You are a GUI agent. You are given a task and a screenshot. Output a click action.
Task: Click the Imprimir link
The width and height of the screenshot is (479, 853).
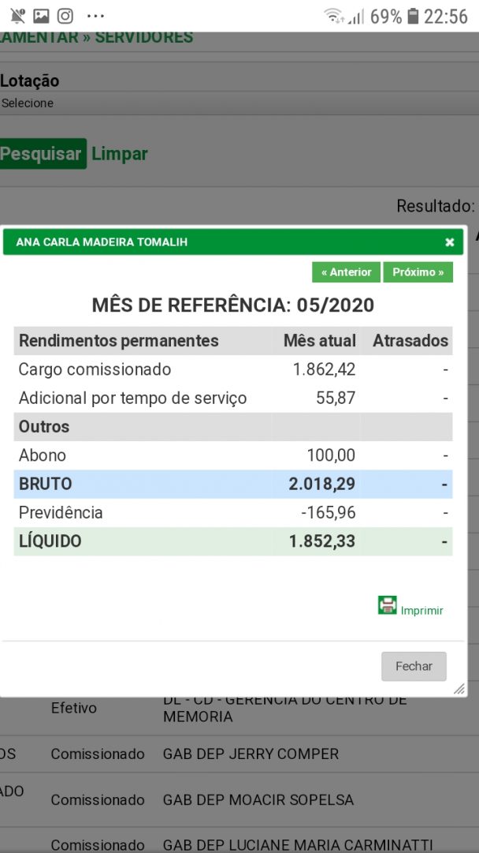point(421,611)
